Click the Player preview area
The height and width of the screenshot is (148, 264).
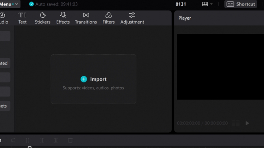point(220,67)
